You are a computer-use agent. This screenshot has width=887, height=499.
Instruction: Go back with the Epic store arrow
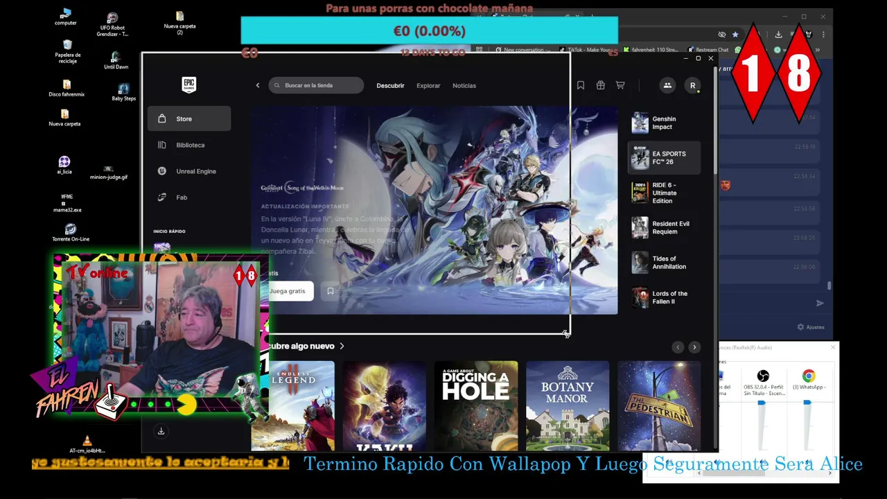click(258, 85)
